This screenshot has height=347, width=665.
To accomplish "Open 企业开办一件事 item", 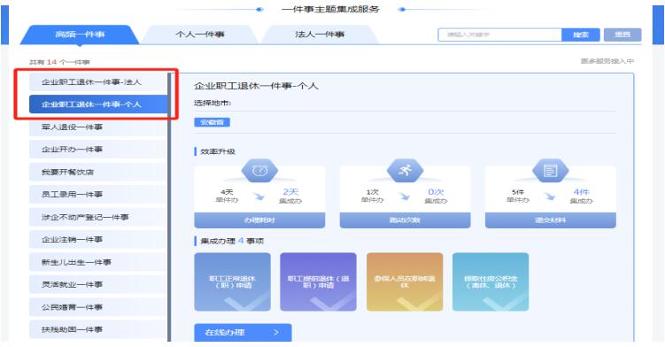I will tap(98, 150).
